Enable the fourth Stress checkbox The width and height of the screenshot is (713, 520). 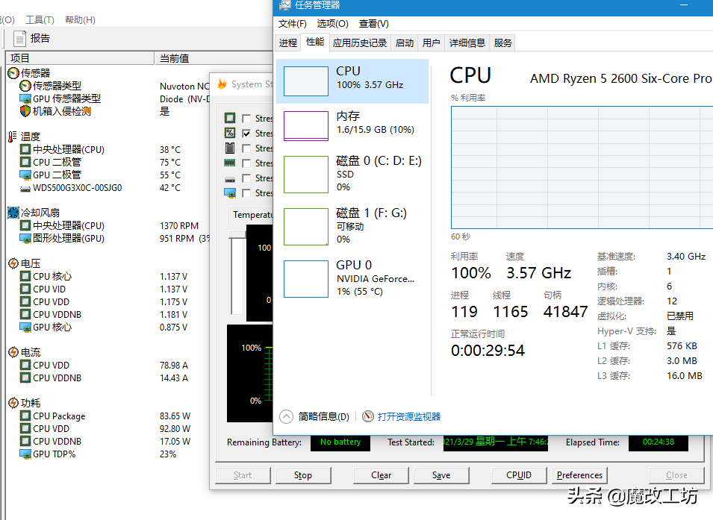pyautogui.click(x=246, y=163)
